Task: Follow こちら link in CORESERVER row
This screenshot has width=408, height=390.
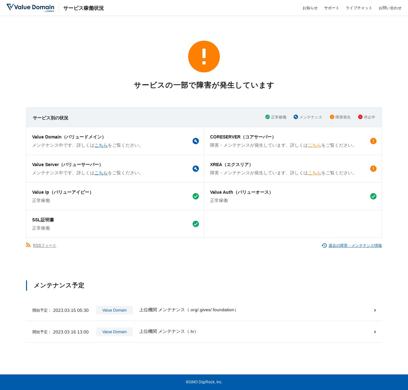Action: click(315, 145)
